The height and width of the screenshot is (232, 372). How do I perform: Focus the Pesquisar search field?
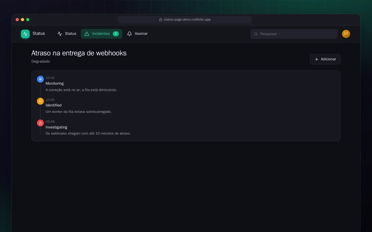(x=294, y=34)
